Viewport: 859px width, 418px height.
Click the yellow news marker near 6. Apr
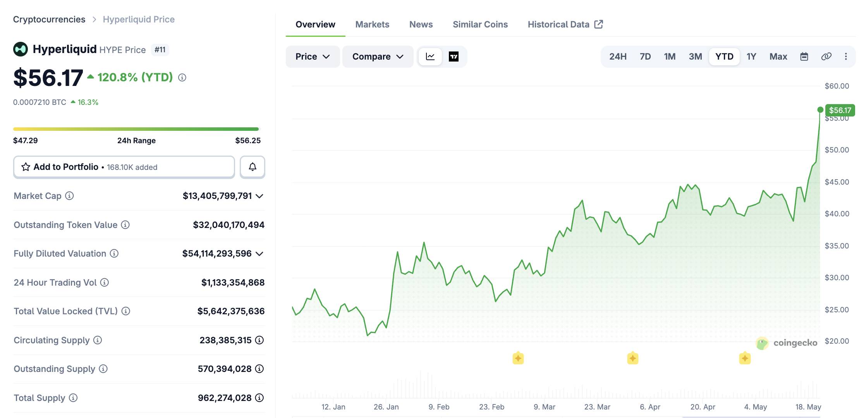click(x=633, y=358)
